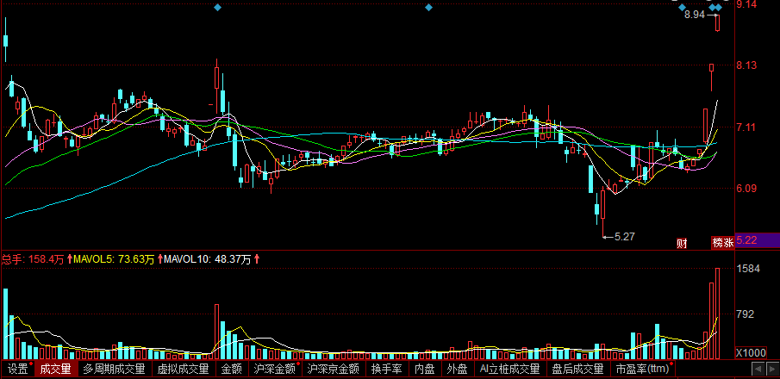Click the 榜 badge beside the 5.22 label

point(717,243)
